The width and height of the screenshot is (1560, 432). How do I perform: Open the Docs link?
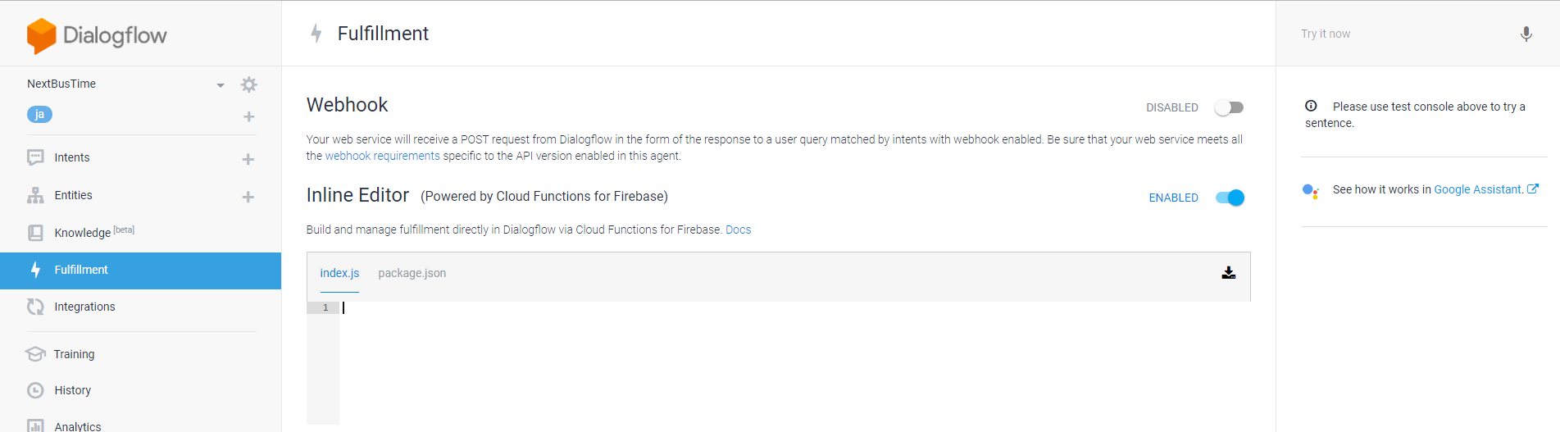pos(738,230)
